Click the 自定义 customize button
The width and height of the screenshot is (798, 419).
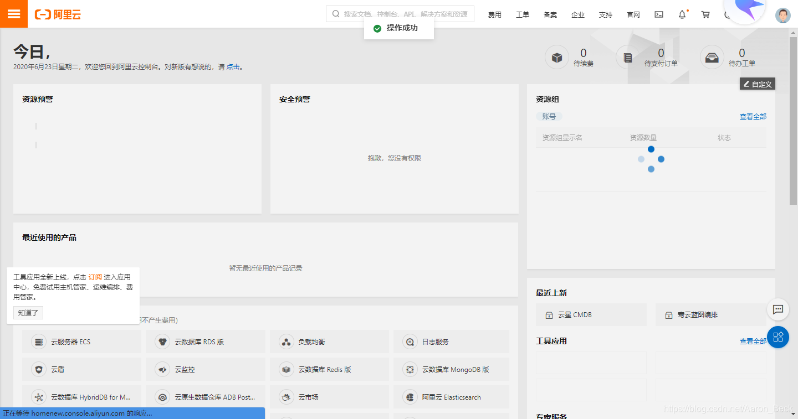coord(758,84)
